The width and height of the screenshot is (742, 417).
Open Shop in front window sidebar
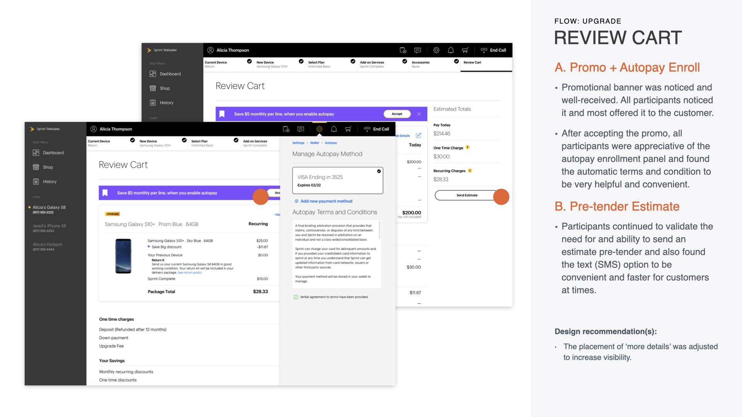point(43,167)
